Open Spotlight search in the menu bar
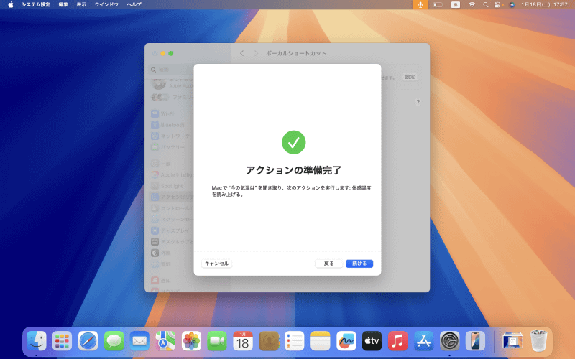This screenshot has width=575, height=359. click(486, 4)
